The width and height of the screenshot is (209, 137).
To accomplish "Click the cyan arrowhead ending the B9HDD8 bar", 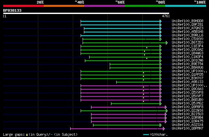I will click(161, 21).
